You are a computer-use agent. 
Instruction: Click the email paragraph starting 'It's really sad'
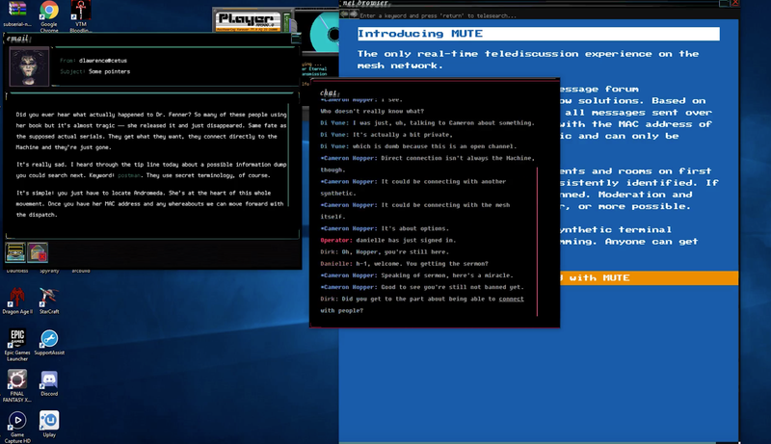pos(151,170)
